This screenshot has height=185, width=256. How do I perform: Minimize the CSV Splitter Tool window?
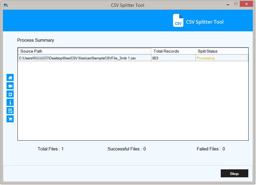pos(228,4)
